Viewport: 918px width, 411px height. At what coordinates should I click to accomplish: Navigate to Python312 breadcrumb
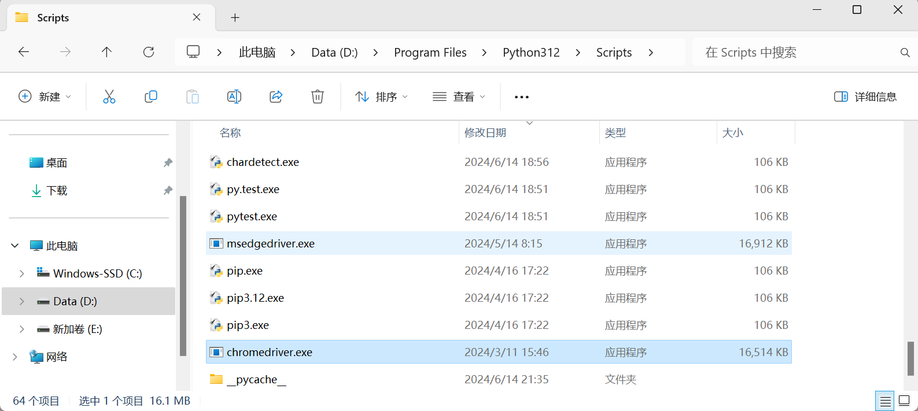point(531,53)
